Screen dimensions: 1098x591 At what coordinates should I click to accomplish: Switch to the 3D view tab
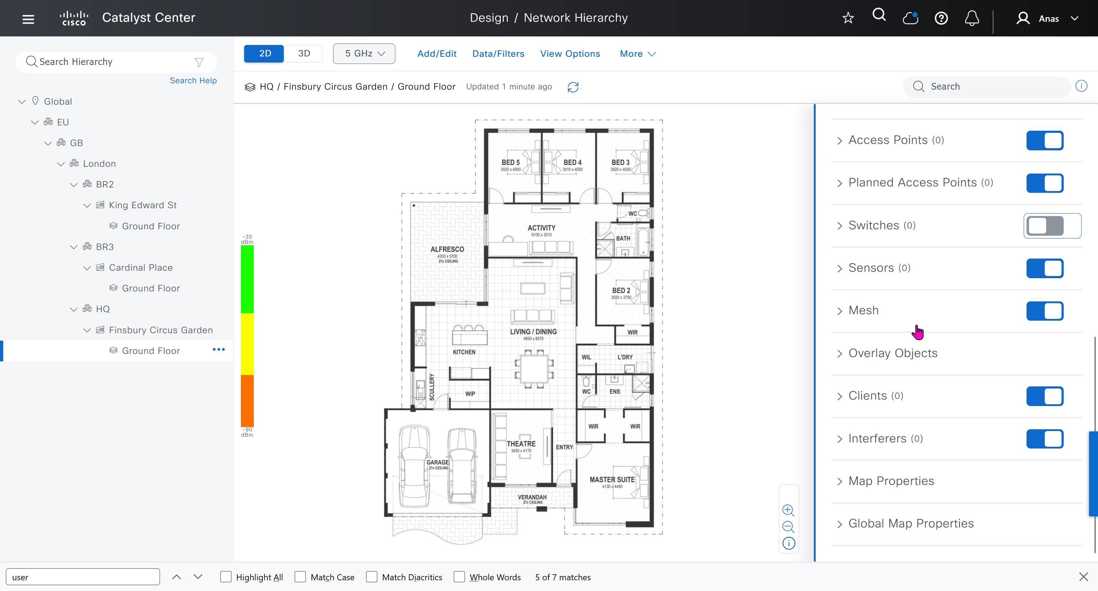pyautogui.click(x=303, y=54)
